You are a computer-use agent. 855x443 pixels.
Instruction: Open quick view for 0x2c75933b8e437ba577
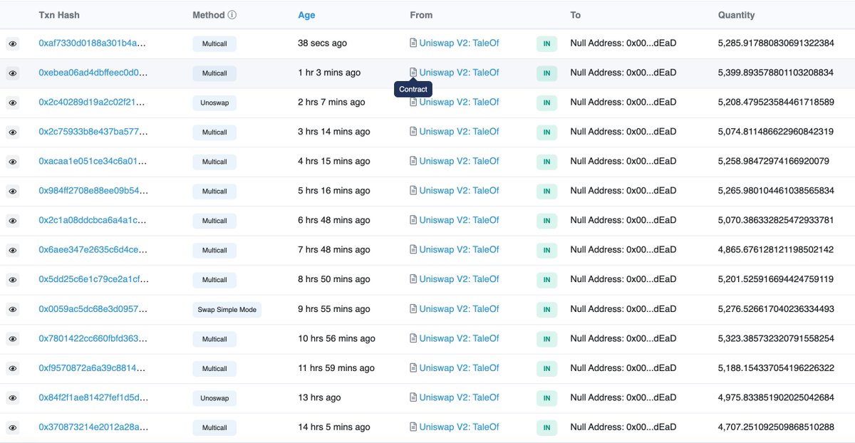(x=13, y=132)
